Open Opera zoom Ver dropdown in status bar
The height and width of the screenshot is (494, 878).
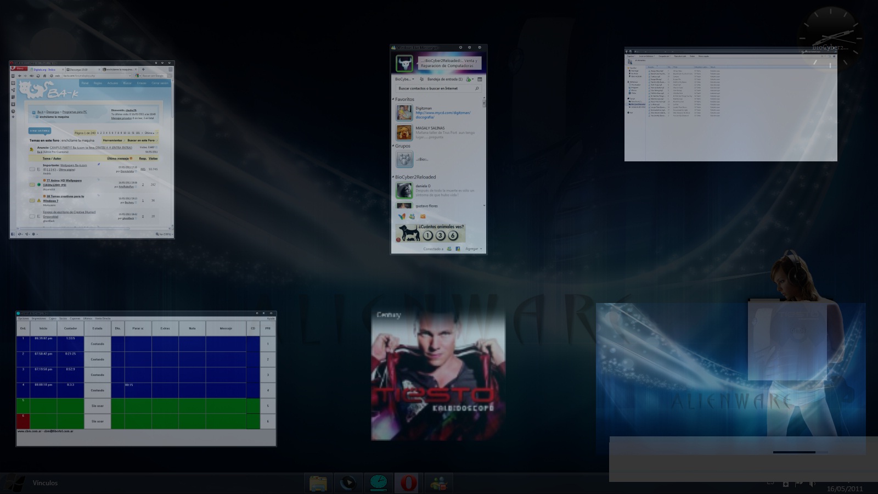click(x=165, y=234)
